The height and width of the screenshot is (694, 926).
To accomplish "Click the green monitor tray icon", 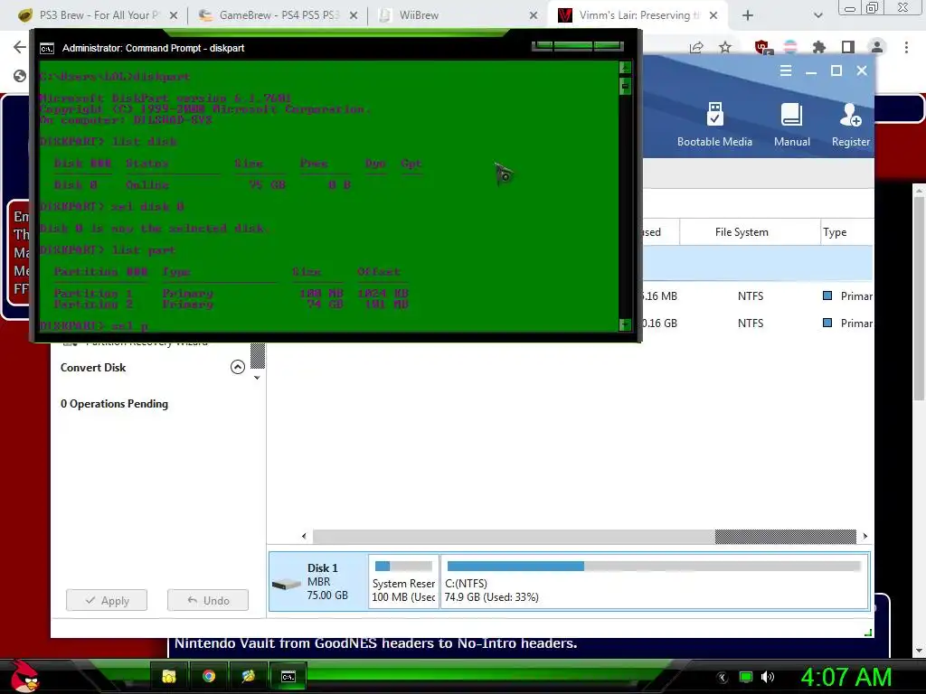I will (746, 677).
